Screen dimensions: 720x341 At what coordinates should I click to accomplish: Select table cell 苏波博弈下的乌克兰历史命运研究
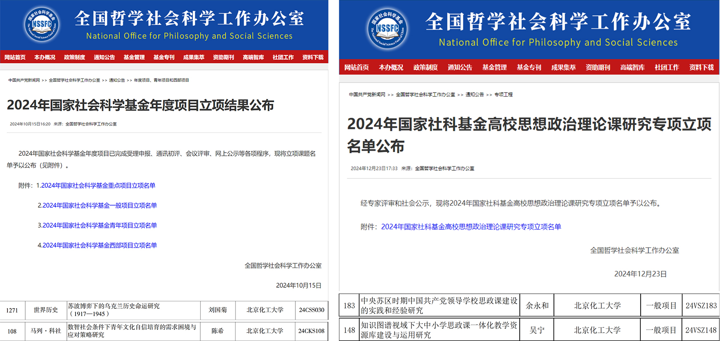[134, 310]
